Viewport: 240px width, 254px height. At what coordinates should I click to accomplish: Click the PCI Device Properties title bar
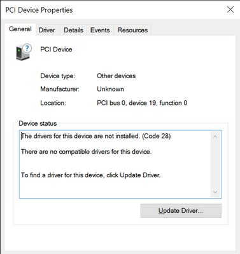coord(113,10)
